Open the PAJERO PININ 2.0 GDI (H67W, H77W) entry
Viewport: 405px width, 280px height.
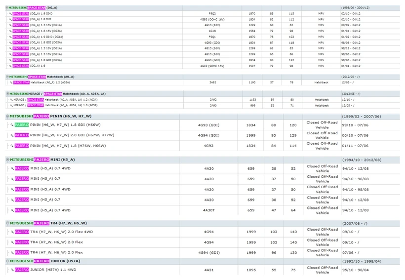pyautogui.click(x=64, y=135)
